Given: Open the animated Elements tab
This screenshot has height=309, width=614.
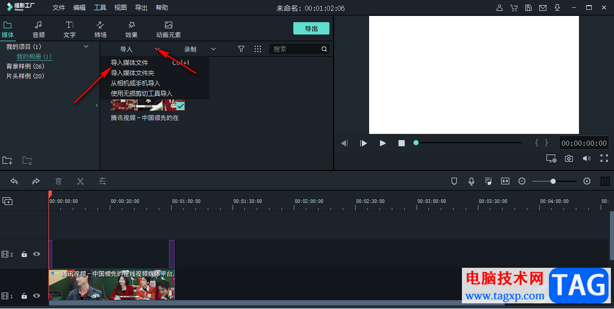Looking at the screenshot, I should 169,30.
